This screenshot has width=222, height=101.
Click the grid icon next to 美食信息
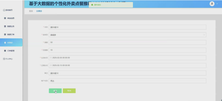pyautogui.click(x=5, y=18)
